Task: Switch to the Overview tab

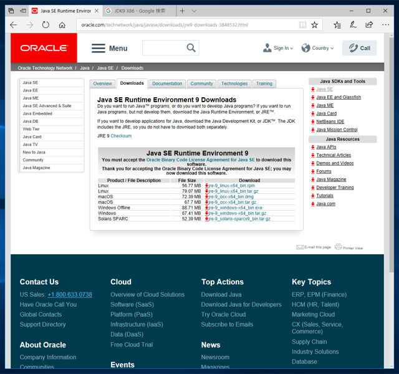Action: 102,84
